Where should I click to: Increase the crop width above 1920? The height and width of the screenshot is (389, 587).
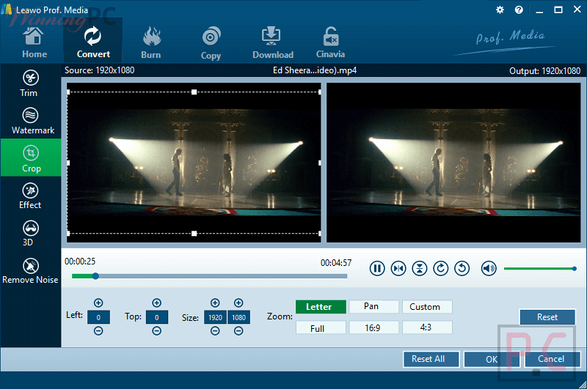pos(215,303)
